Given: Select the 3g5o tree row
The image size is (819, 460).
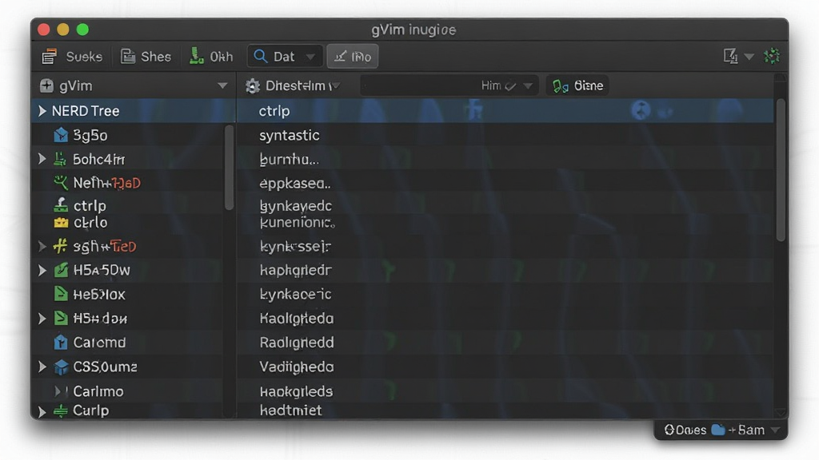Looking at the screenshot, I should tap(128, 135).
